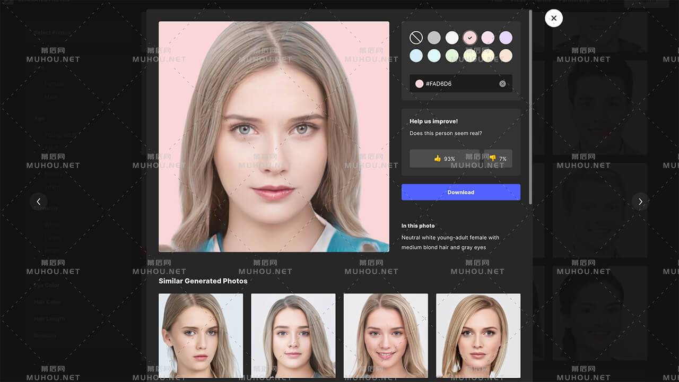Select the no-background (transparent) swatch
The height and width of the screenshot is (382, 679).
click(x=416, y=38)
